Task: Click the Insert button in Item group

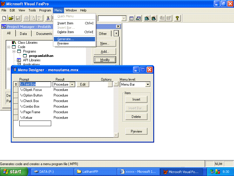Action: pyautogui.click(x=136, y=99)
